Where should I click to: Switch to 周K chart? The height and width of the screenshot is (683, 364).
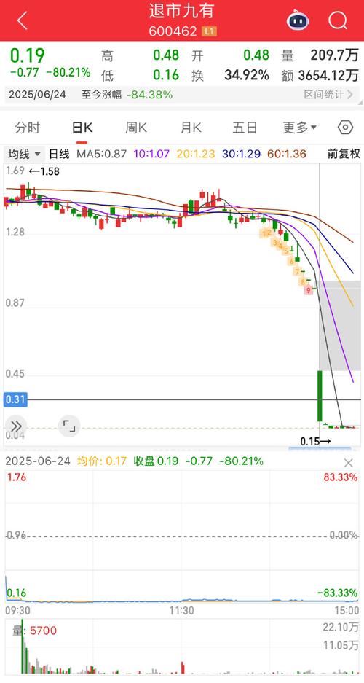coord(136,128)
